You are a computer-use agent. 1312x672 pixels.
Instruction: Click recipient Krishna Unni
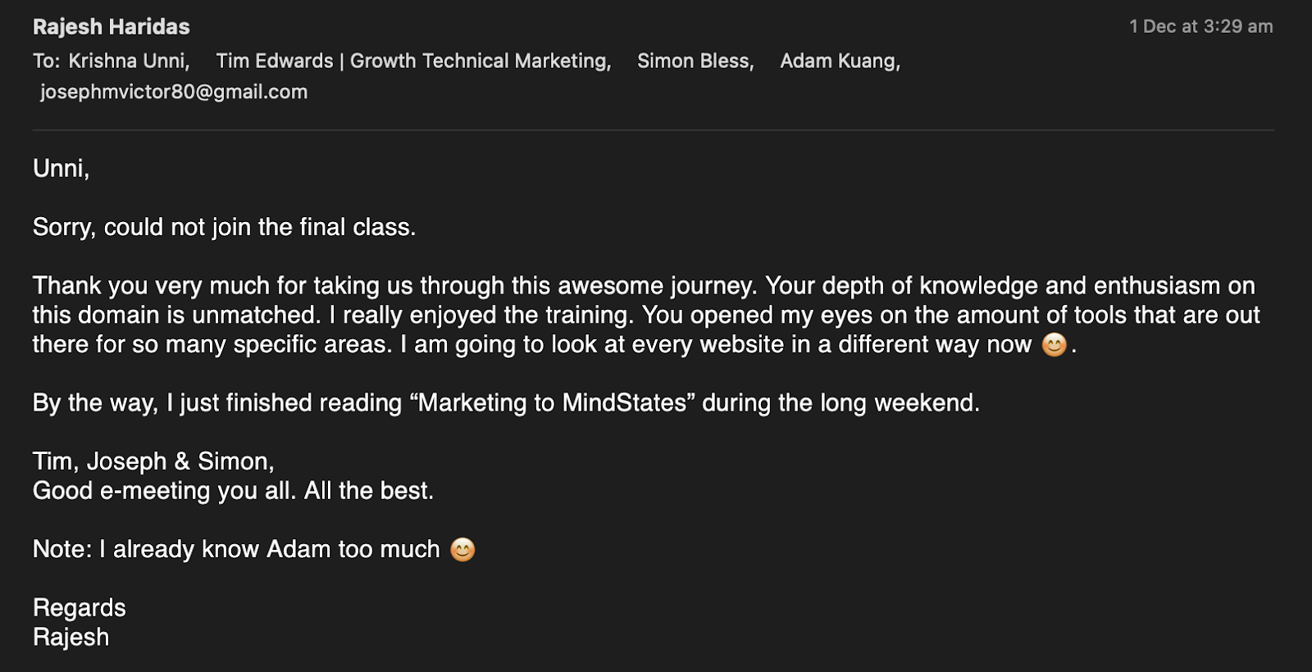tap(129, 61)
